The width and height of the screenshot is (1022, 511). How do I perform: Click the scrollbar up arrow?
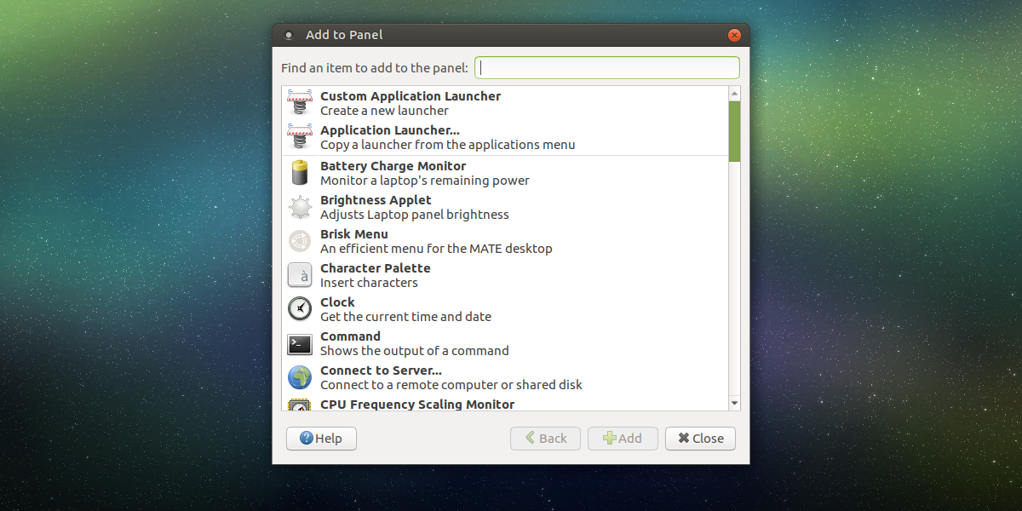pos(734,94)
